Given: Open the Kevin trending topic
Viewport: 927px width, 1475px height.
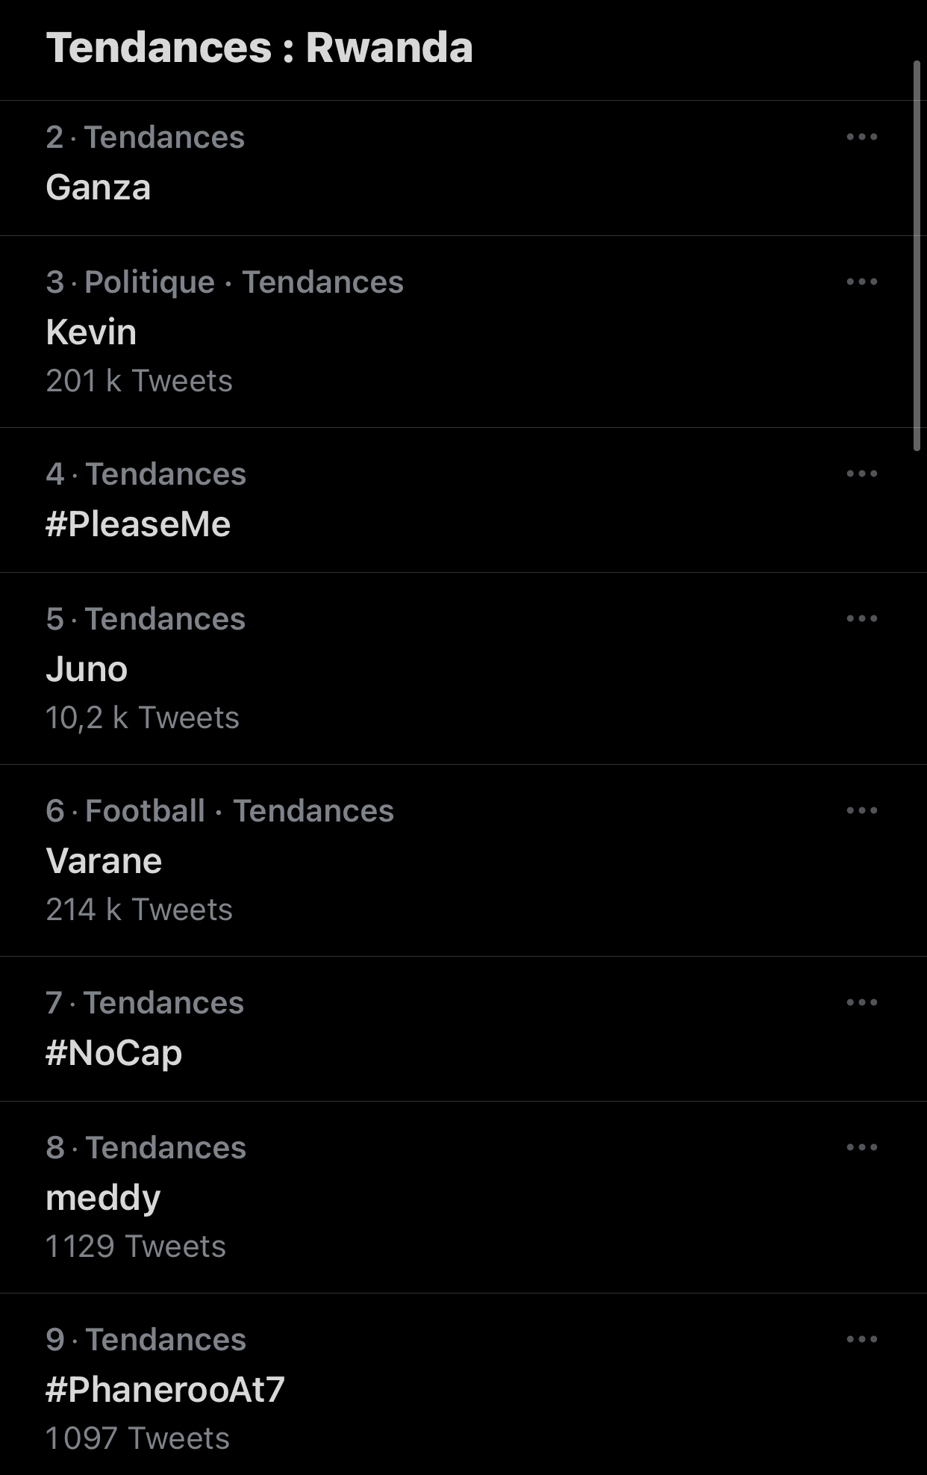Looking at the screenshot, I should [91, 332].
